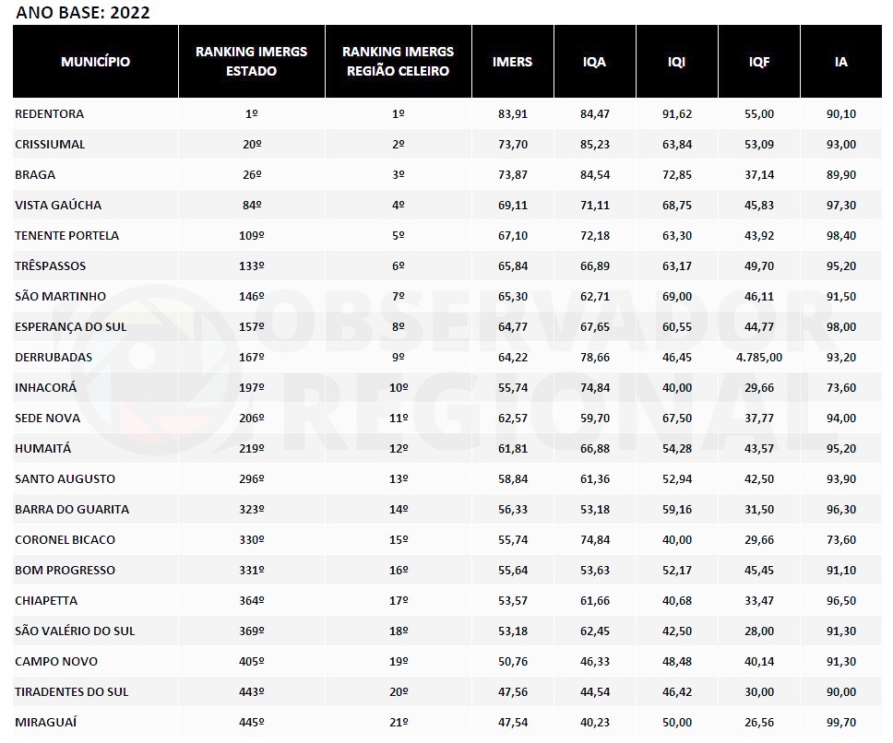Click the DERRUBADAS IQF value 4.785,00

click(759, 357)
